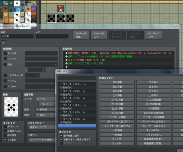Click the ランダムに移動 command
This screenshot has width=183, height=152.
(x=117, y=117)
